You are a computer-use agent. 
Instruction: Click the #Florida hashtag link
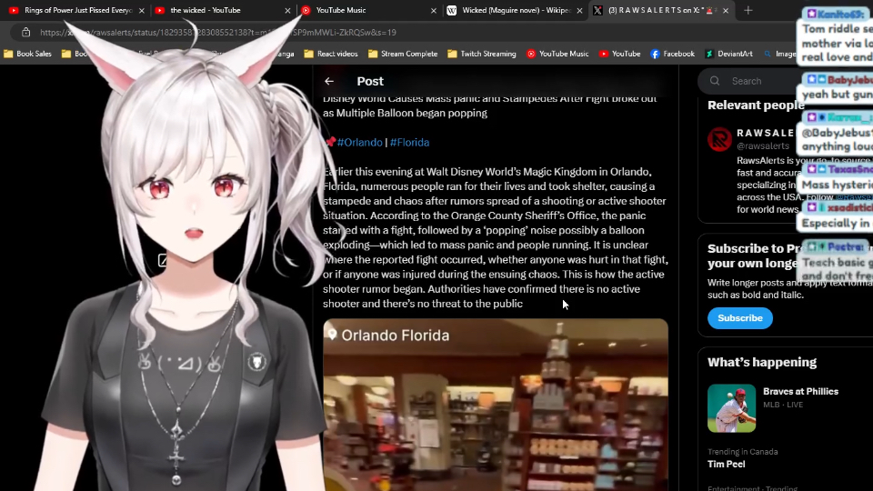(410, 143)
